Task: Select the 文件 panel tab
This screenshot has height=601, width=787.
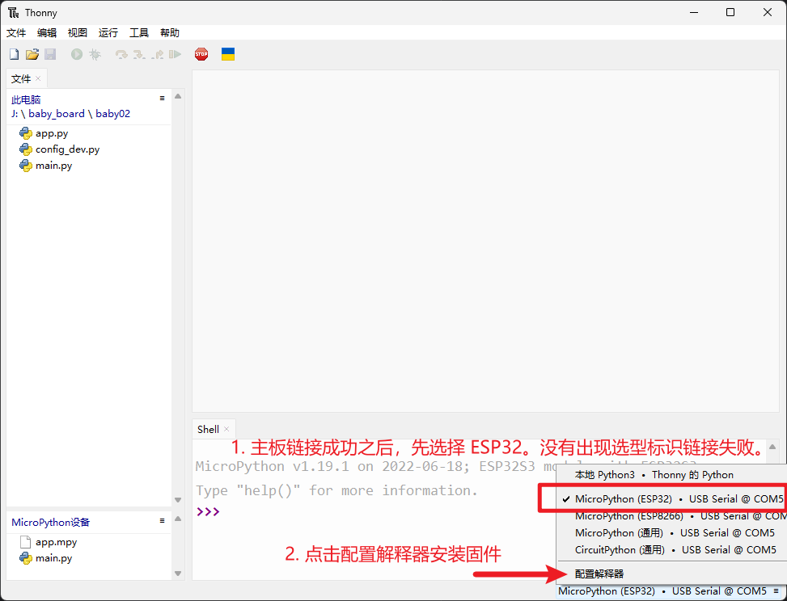Action: tap(20, 78)
